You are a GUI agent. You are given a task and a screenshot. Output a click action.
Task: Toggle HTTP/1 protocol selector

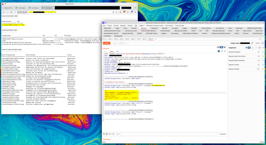click(258, 43)
